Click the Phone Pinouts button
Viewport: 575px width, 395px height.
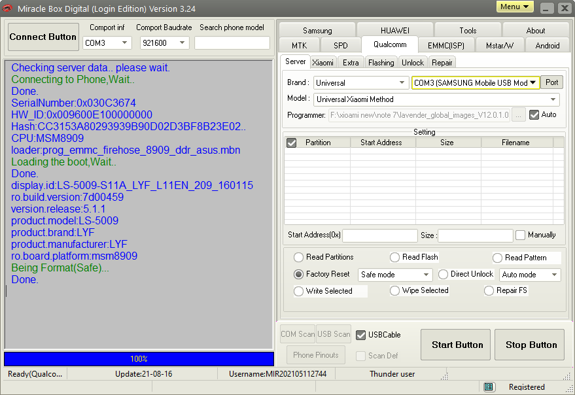tap(316, 354)
